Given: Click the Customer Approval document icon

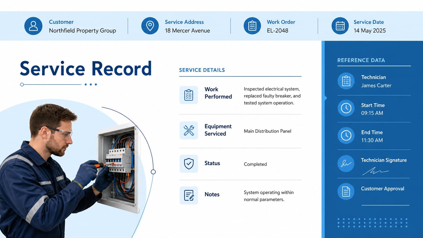Looking at the screenshot, I should [x=346, y=191].
